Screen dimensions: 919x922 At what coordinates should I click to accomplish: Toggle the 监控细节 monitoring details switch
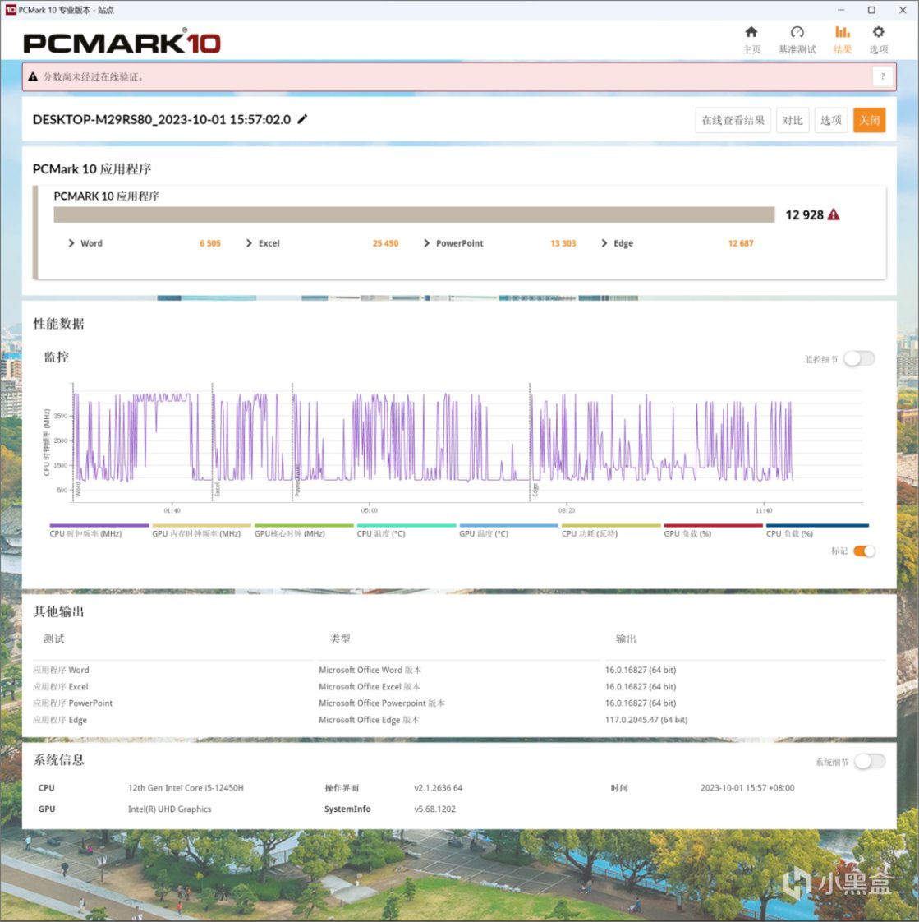tap(859, 358)
